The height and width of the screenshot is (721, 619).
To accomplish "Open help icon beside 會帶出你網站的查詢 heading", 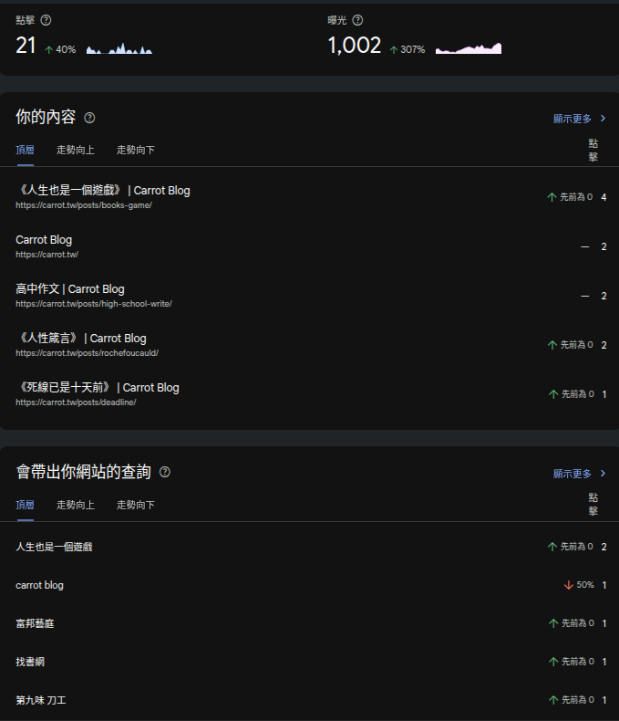I will (164, 472).
